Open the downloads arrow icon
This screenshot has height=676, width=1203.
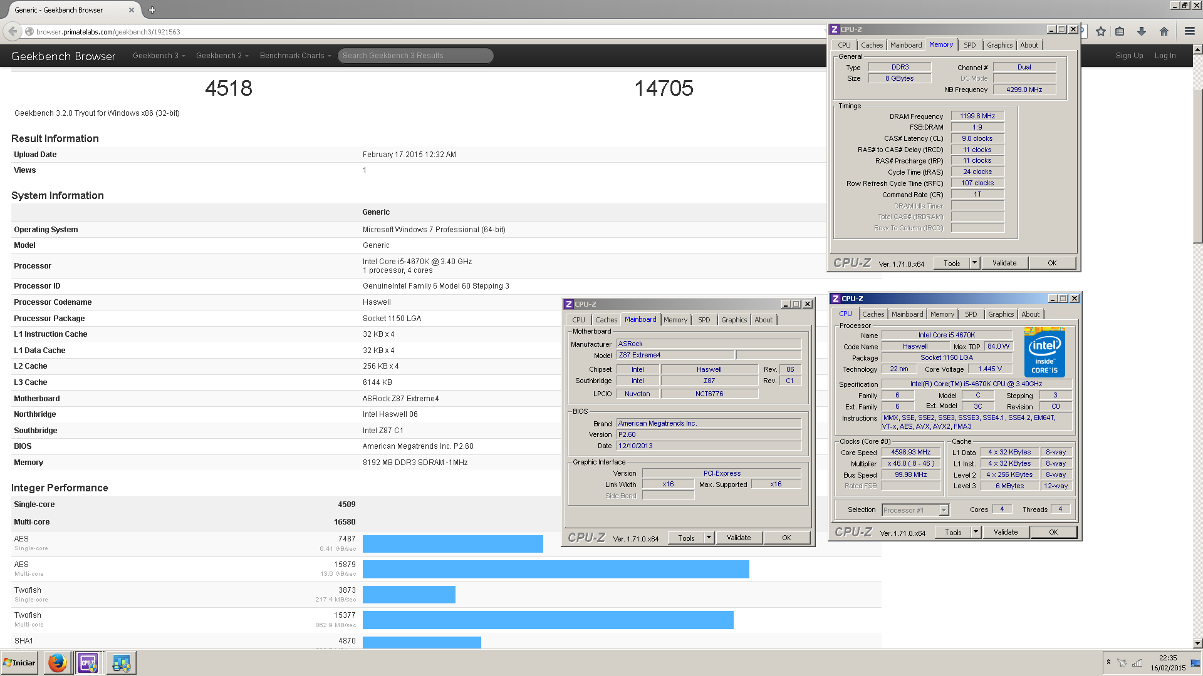click(x=1142, y=31)
